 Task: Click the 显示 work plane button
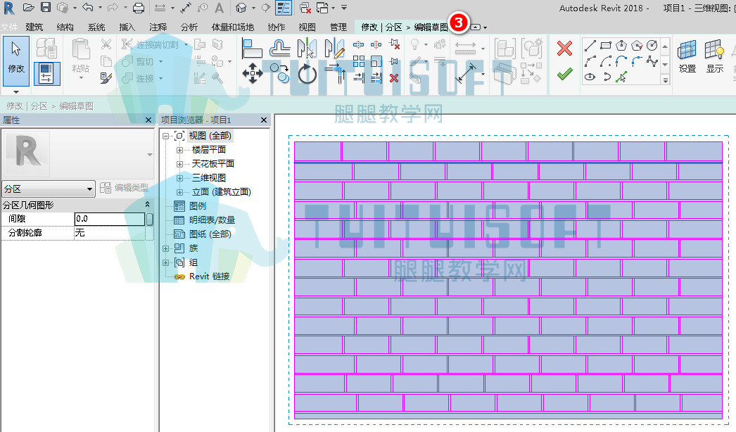tap(715, 56)
